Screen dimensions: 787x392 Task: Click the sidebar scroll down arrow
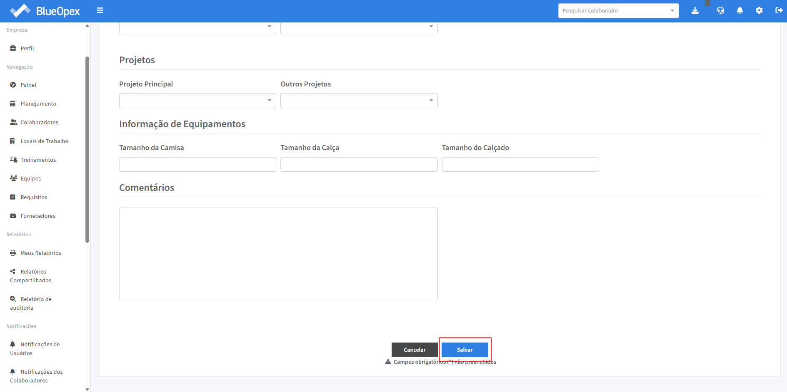coord(87,390)
